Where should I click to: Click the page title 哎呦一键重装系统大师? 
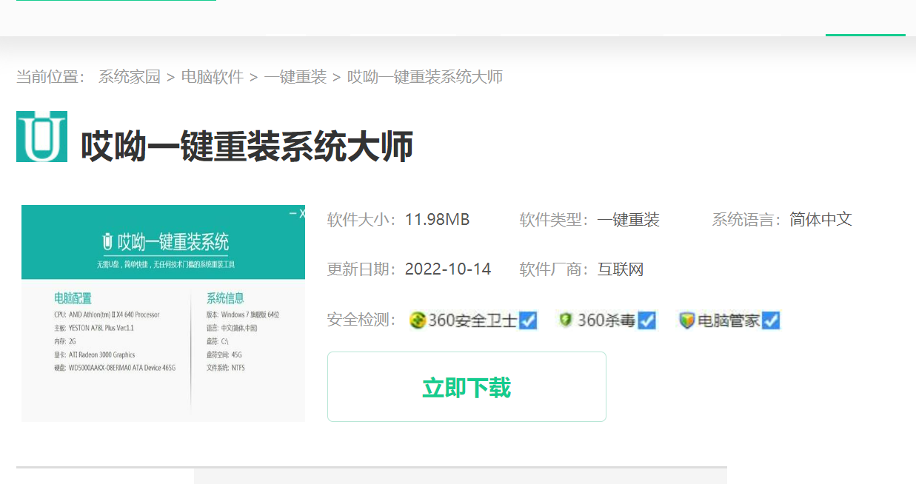pyautogui.click(x=247, y=147)
